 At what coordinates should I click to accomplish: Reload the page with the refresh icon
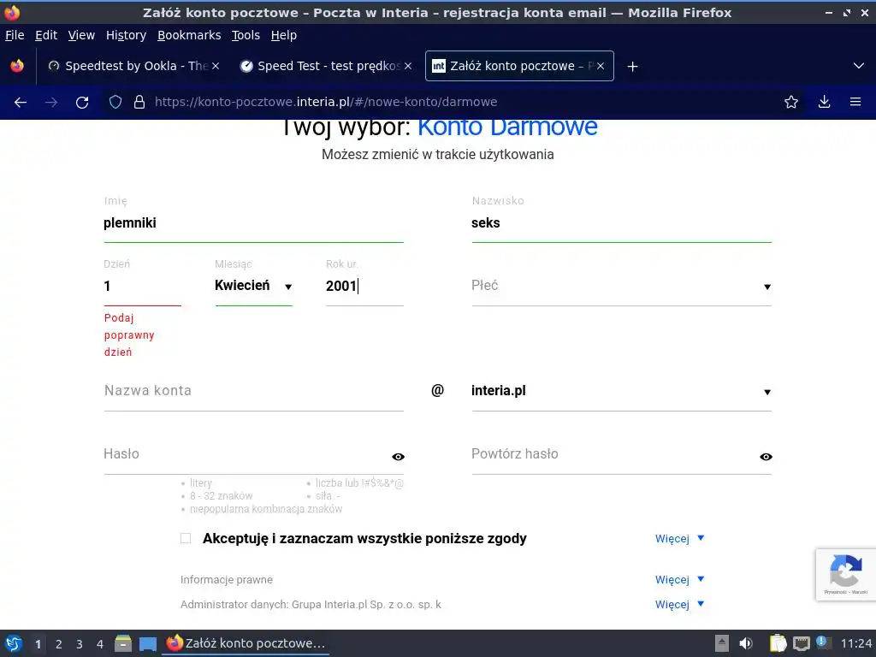[82, 103]
